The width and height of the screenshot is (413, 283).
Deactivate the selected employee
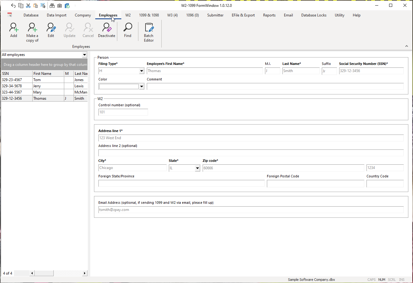pyautogui.click(x=106, y=30)
